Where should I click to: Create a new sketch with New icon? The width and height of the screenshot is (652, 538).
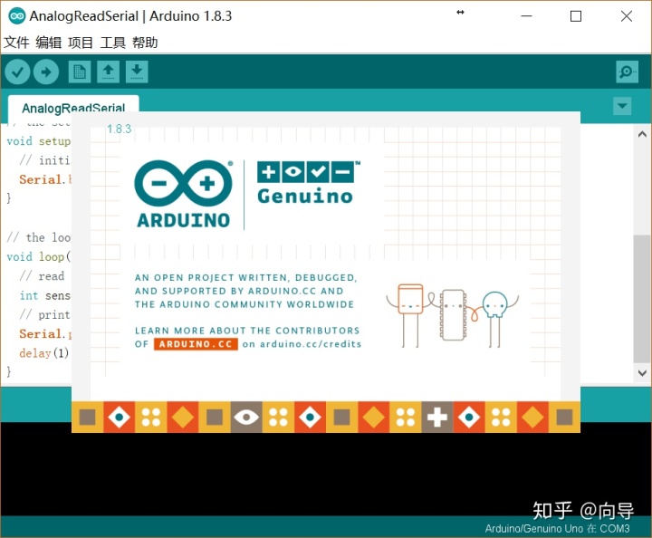(80, 72)
